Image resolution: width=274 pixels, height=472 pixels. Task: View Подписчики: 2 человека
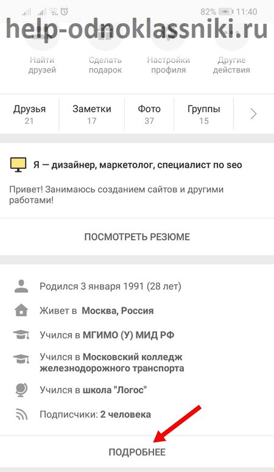95,415
